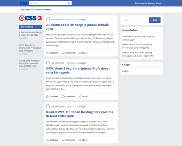Click excerpt starting Oukitel WP6, HP Tahan Banting Berkapasitas
This screenshot has width=182, height=146.
coord(80,127)
